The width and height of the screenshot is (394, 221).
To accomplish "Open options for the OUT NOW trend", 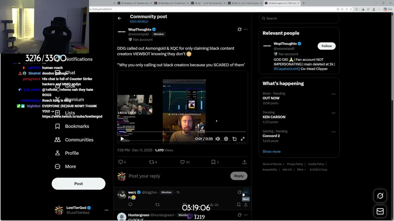I will [333, 94].
